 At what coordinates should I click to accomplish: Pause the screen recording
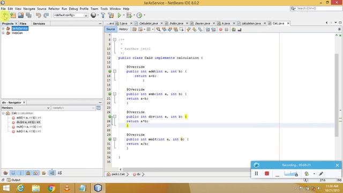(x=256, y=174)
